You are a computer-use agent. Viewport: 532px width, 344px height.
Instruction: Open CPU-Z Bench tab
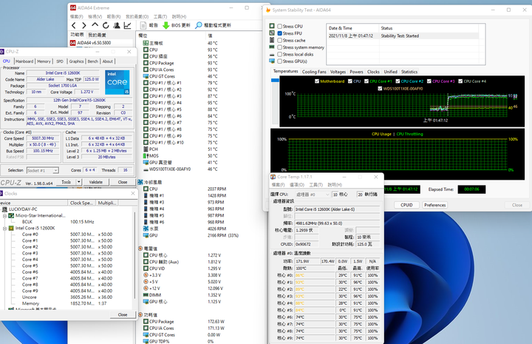[x=92, y=61]
